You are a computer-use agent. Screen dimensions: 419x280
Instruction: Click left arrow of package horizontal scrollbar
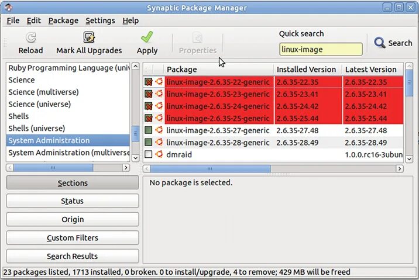pyautogui.click(x=146, y=169)
